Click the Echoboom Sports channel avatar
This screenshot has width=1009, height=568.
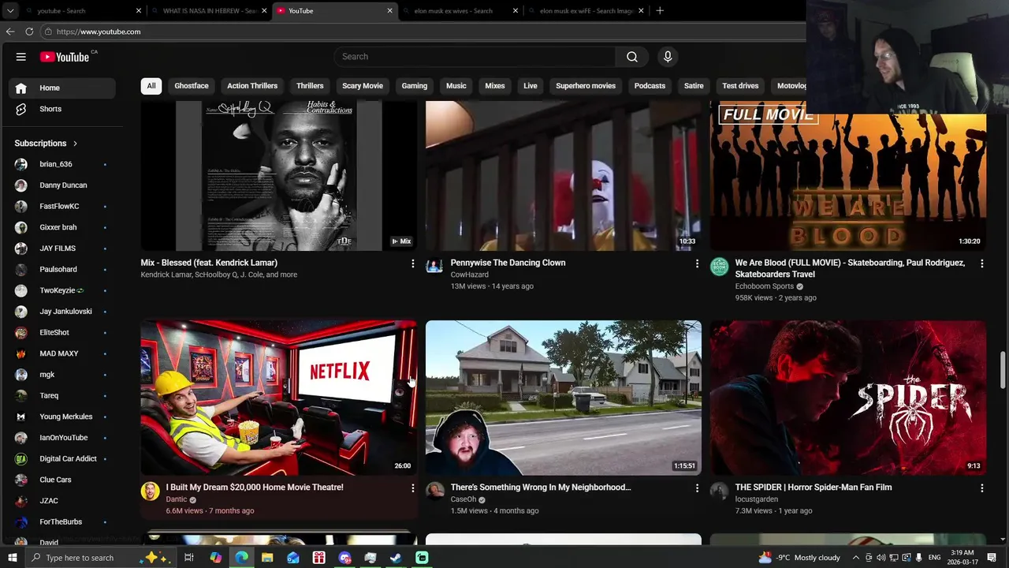pos(719,267)
